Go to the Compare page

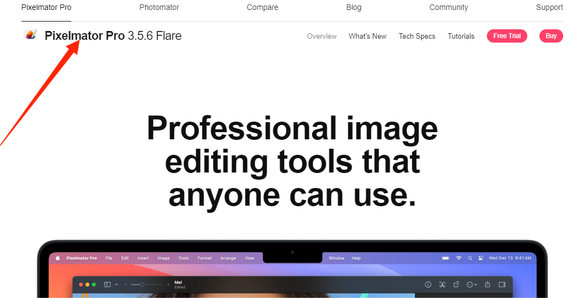pos(263,7)
